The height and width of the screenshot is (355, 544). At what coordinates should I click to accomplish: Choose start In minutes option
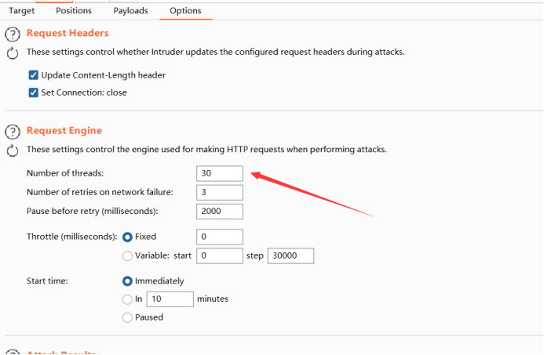(127, 299)
